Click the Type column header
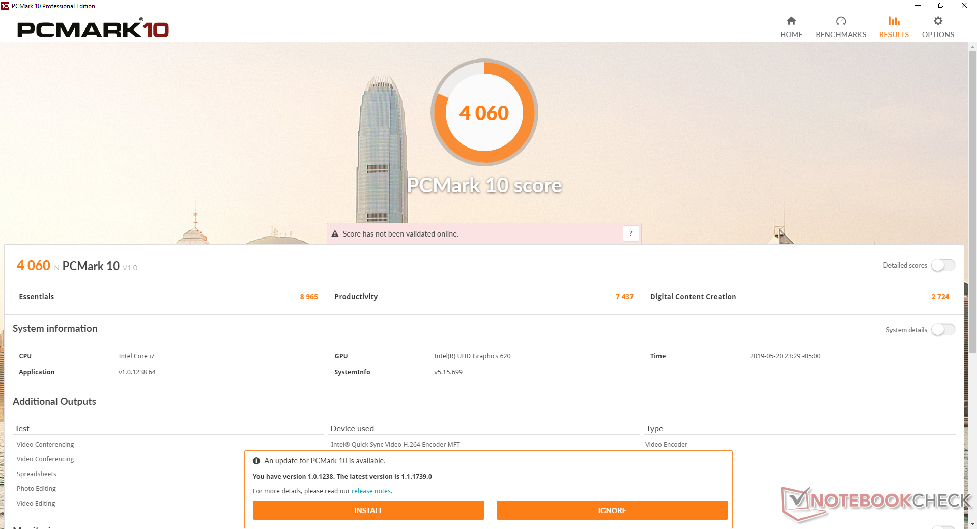The image size is (977, 529). point(654,429)
